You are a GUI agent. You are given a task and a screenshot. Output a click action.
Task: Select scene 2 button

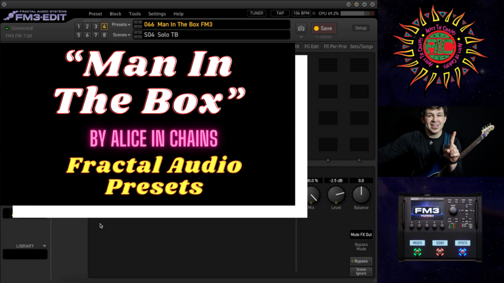pyautogui.click(x=87, y=27)
